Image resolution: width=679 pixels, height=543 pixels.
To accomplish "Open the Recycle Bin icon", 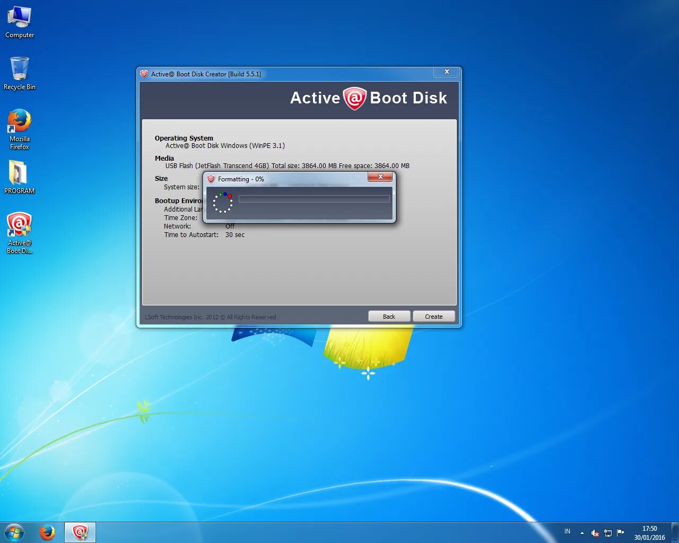I will pos(20,74).
